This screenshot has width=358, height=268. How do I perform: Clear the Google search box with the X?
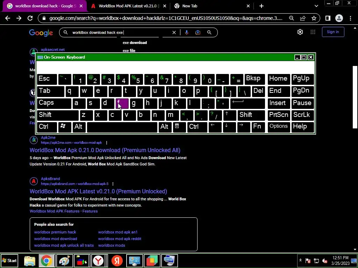click(174, 32)
